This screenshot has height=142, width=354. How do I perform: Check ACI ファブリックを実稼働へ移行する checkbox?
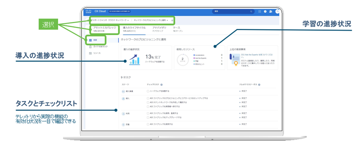pos(148,106)
